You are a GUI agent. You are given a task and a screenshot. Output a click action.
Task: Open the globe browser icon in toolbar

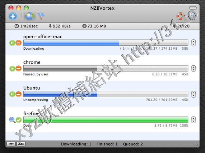29,16
